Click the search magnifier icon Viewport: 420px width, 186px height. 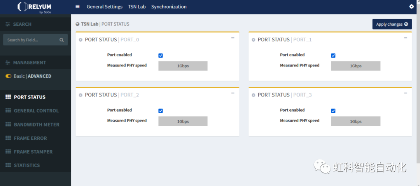(x=61, y=40)
